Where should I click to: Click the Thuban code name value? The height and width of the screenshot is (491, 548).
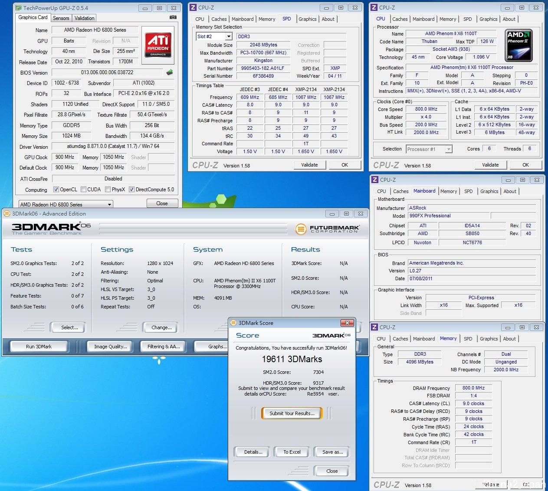tap(429, 42)
